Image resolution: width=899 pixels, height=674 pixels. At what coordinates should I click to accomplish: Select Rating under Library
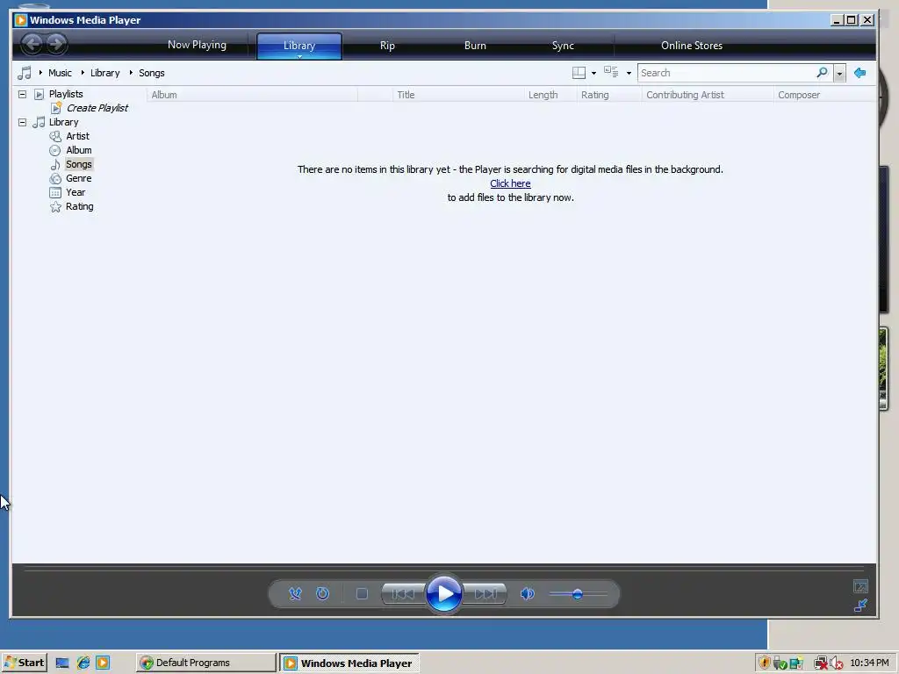[79, 206]
